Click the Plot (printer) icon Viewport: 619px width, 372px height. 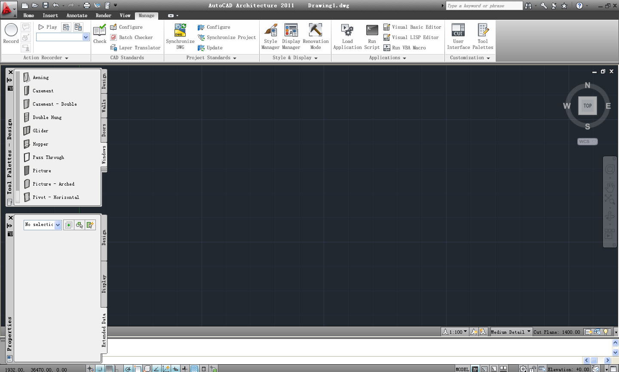click(x=87, y=6)
